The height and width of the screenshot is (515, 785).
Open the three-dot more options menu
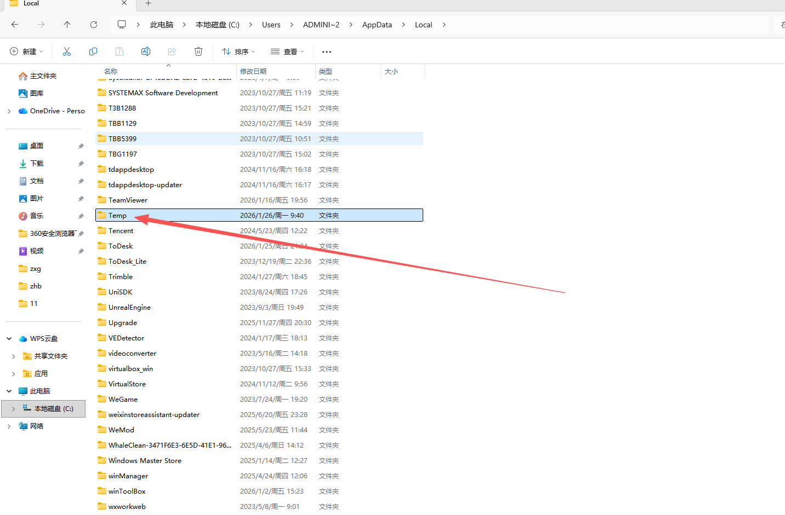[x=327, y=52]
